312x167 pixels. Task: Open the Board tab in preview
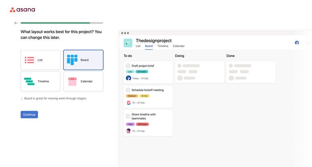pos(149,46)
